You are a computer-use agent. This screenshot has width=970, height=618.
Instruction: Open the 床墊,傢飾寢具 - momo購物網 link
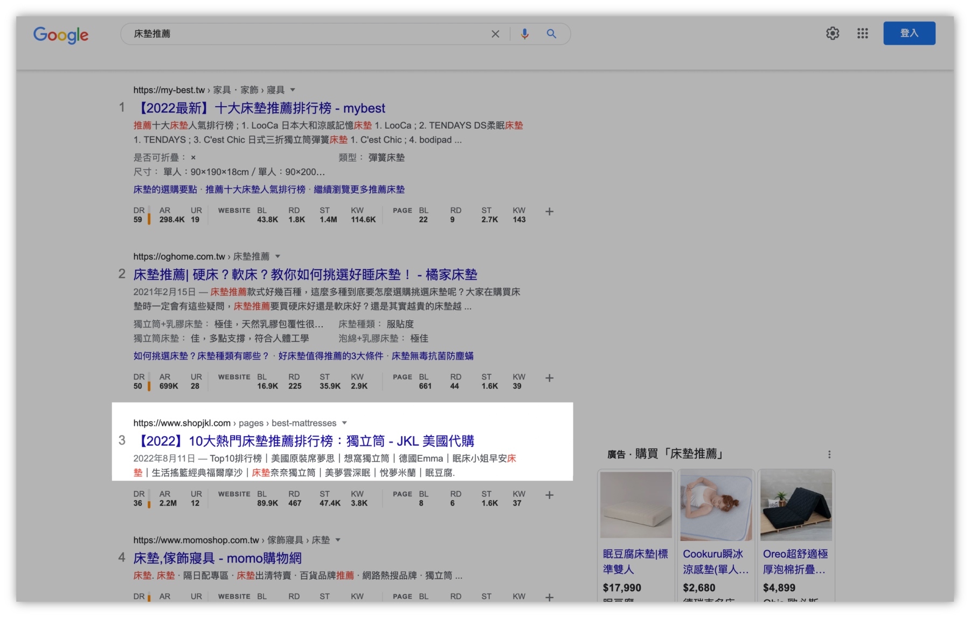coord(218,558)
